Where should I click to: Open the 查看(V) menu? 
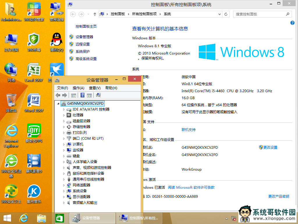point(95,88)
